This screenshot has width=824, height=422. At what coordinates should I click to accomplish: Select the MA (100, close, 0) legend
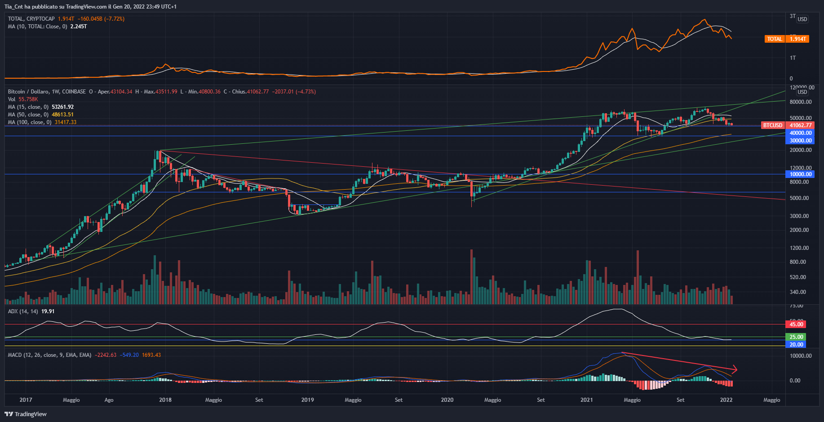pos(30,122)
